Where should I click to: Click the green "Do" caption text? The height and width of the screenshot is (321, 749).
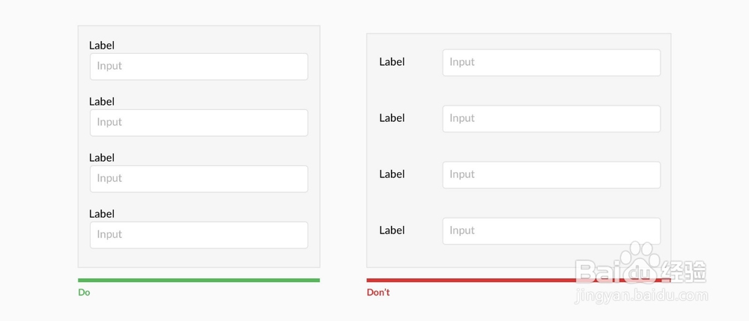tap(84, 293)
